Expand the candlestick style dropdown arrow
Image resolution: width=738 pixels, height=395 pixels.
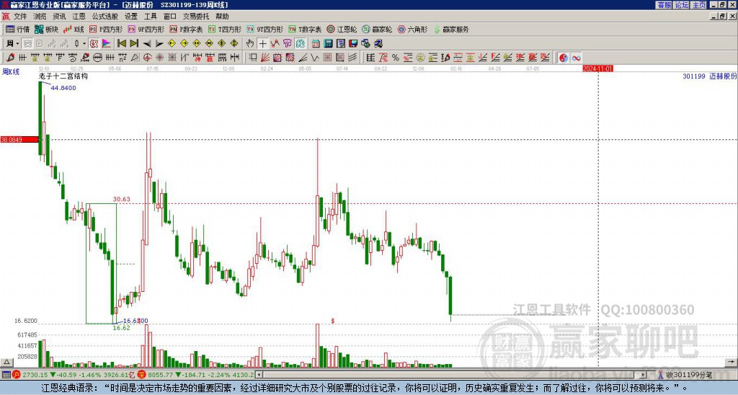click(x=84, y=44)
